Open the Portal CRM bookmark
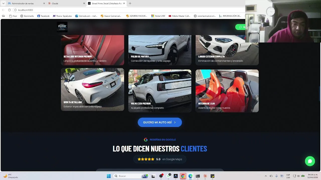This screenshot has width=321, height=180. click(x=158, y=16)
